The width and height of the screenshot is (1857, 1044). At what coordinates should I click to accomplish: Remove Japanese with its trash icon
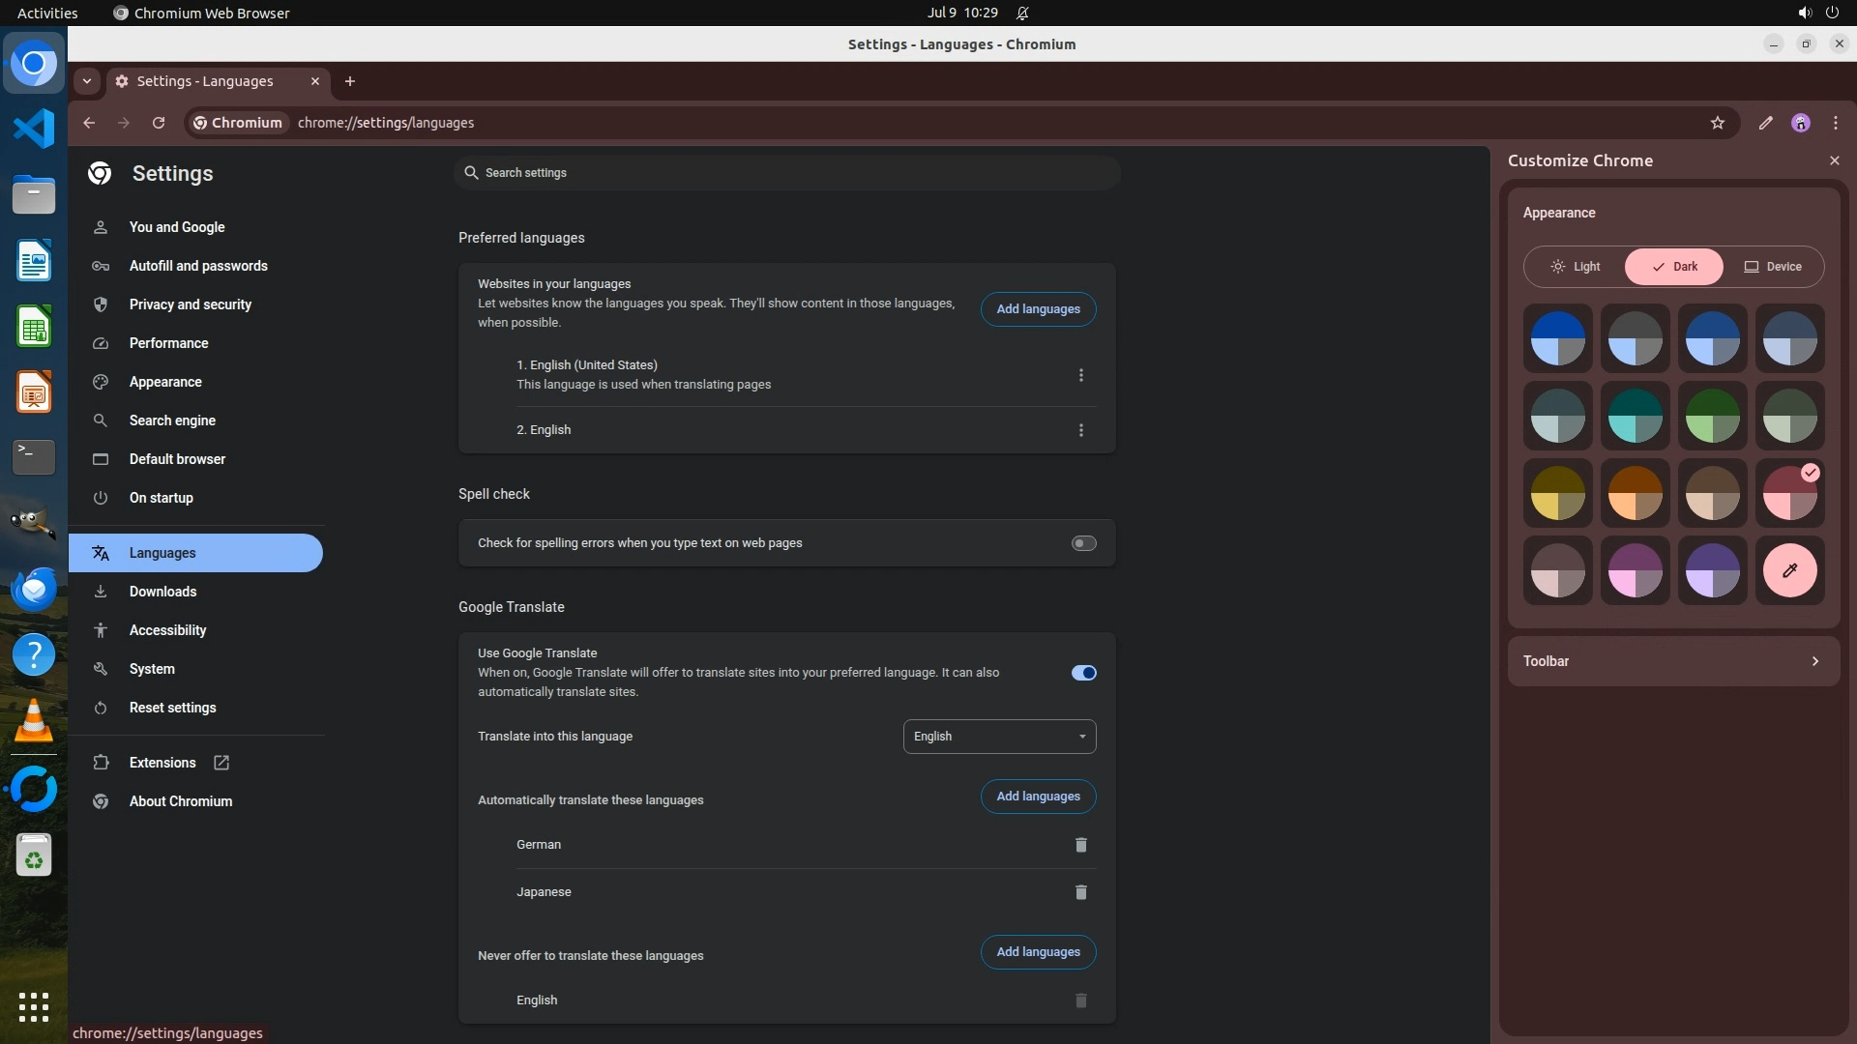click(1080, 892)
